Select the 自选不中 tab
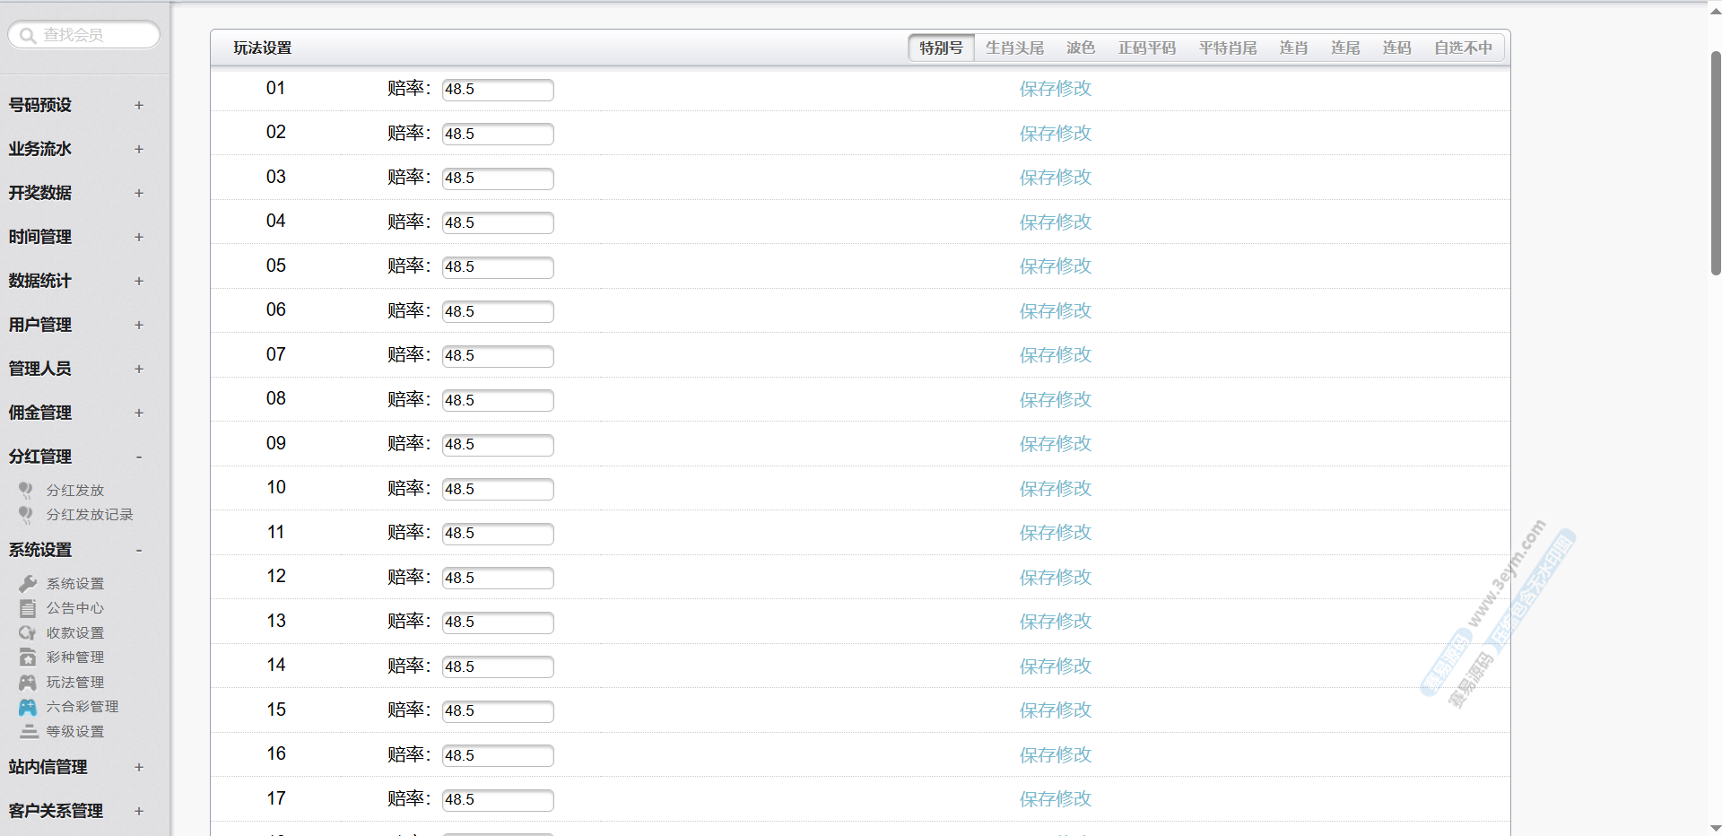The width and height of the screenshot is (1722, 836). pyautogui.click(x=1463, y=48)
